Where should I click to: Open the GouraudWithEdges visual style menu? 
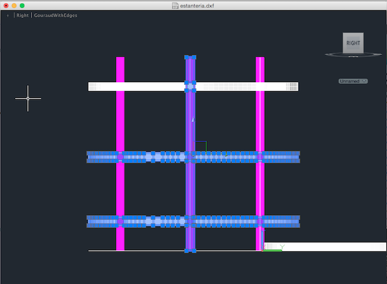click(x=56, y=15)
